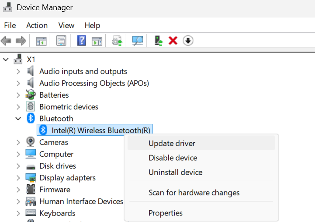The height and width of the screenshot is (222, 315).
Task: Select the Cameras label
Action: pyautogui.click(x=54, y=142)
